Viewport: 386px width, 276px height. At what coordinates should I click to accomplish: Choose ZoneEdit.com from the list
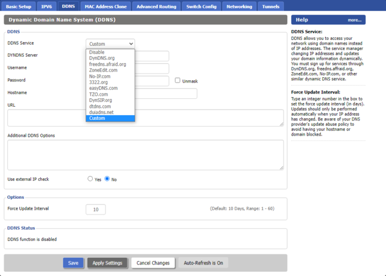110,70
